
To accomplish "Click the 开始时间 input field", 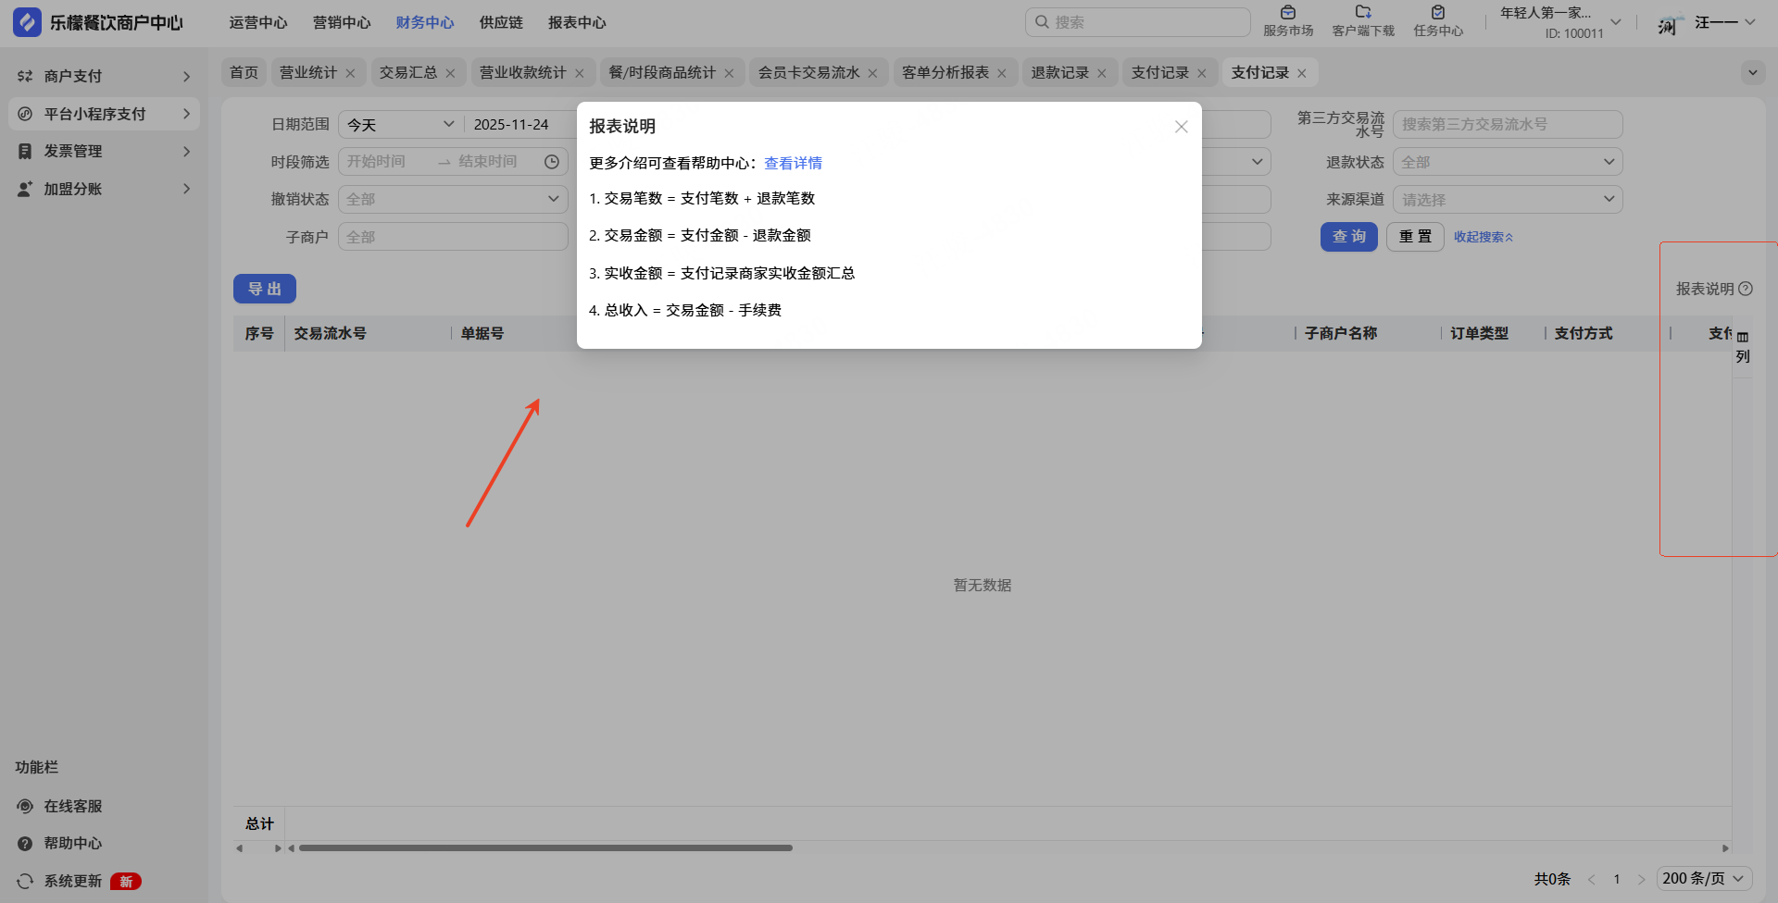I will point(386,162).
